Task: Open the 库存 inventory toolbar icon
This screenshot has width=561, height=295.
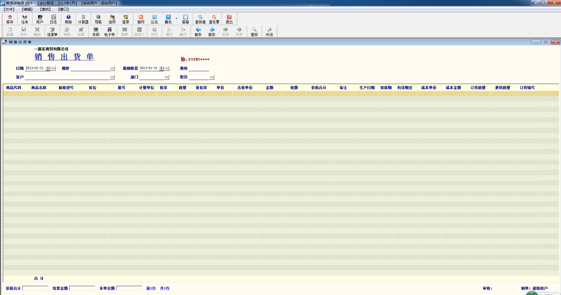Action: (x=10, y=19)
